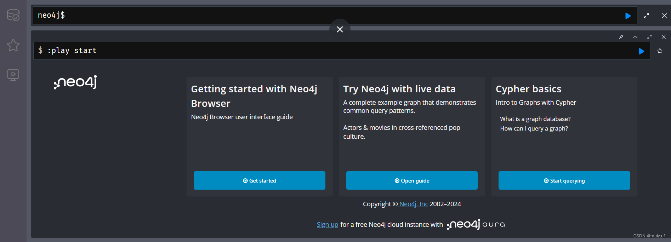The image size is (671, 242).
Task: Close the :play start frame
Action: coord(664,37)
